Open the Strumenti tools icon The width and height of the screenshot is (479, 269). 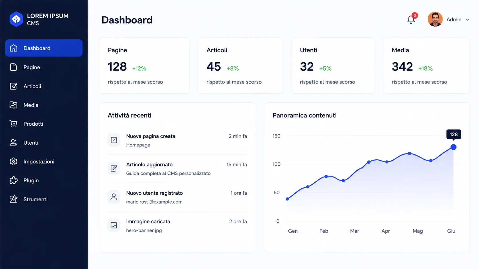(x=13, y=199)
